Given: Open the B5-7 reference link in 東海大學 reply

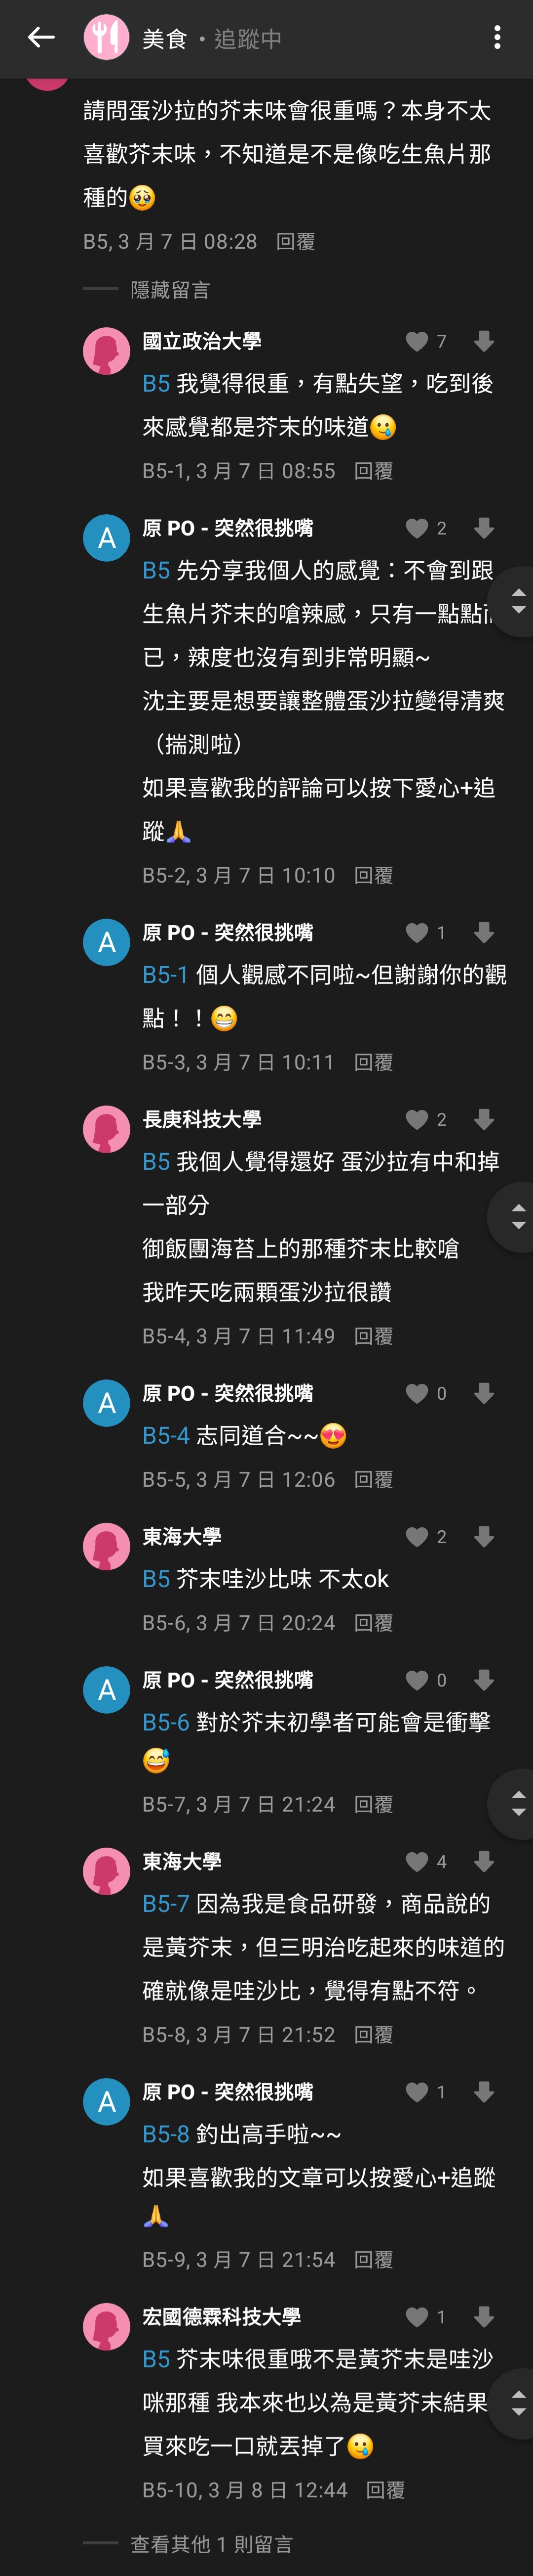Looking at the screenshot, I should pos(166,1904).
